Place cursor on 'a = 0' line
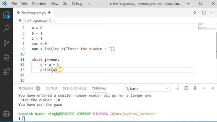Viewport: 217px width, 122px height. coord(37,28)
